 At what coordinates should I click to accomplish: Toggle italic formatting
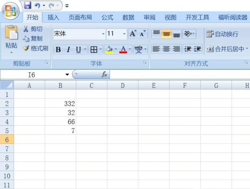[68, 50]
